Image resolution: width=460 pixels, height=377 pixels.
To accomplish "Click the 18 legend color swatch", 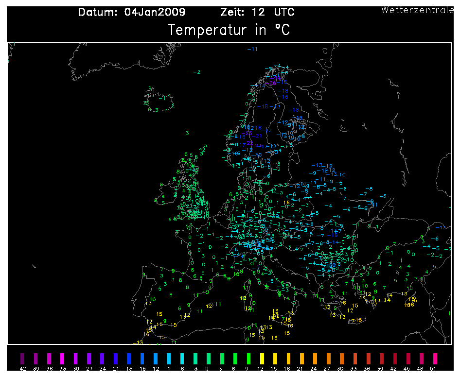I will coord(289,359).
